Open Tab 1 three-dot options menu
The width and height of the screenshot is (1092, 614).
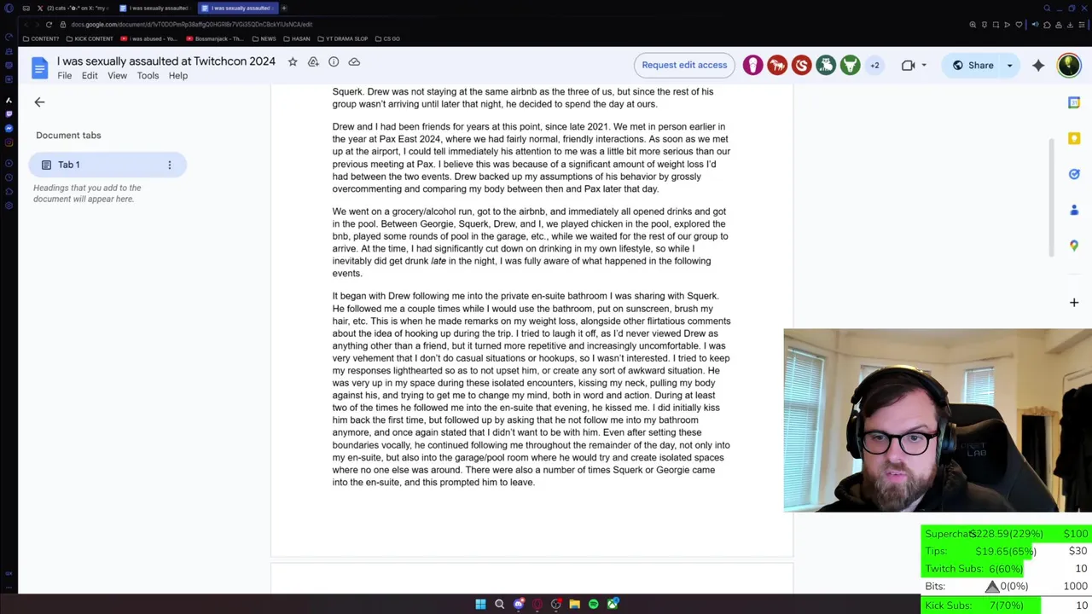tap(170, 165)
